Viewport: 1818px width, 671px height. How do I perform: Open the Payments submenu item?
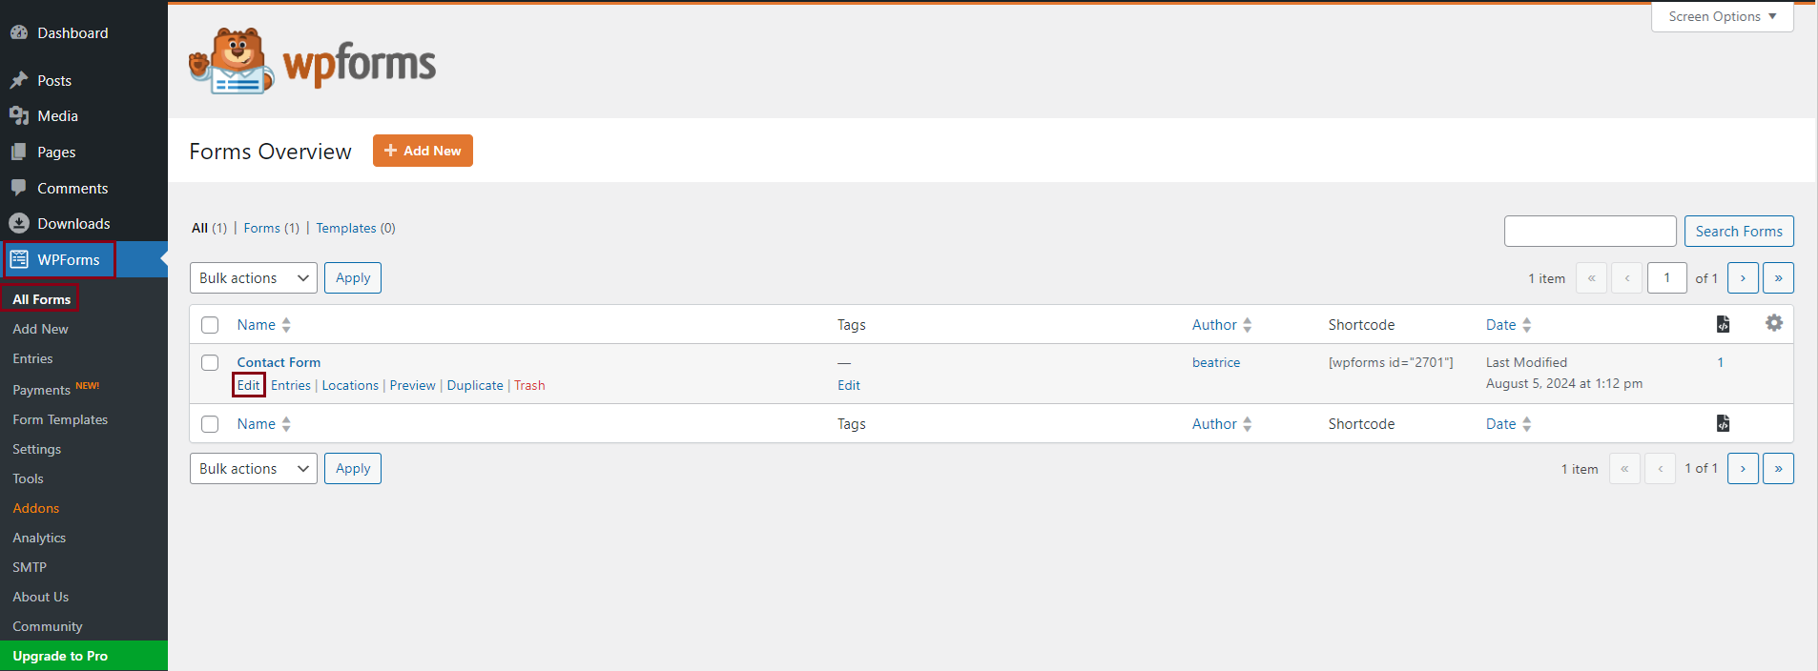(41, 390)
